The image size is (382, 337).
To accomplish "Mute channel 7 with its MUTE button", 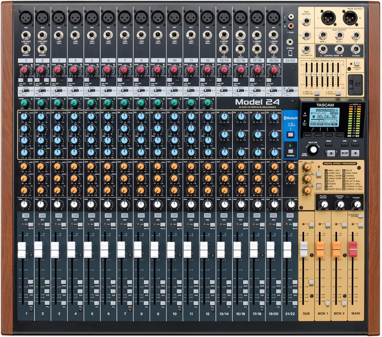I will click(x=130, y=225).
